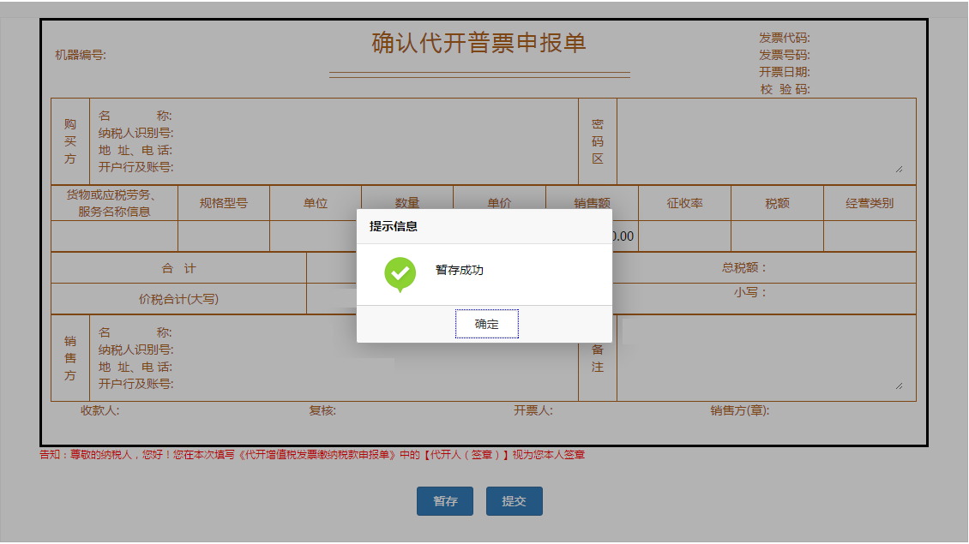Click the empty 征收率 cell in item row
The image size is (969, 544).
684,236
